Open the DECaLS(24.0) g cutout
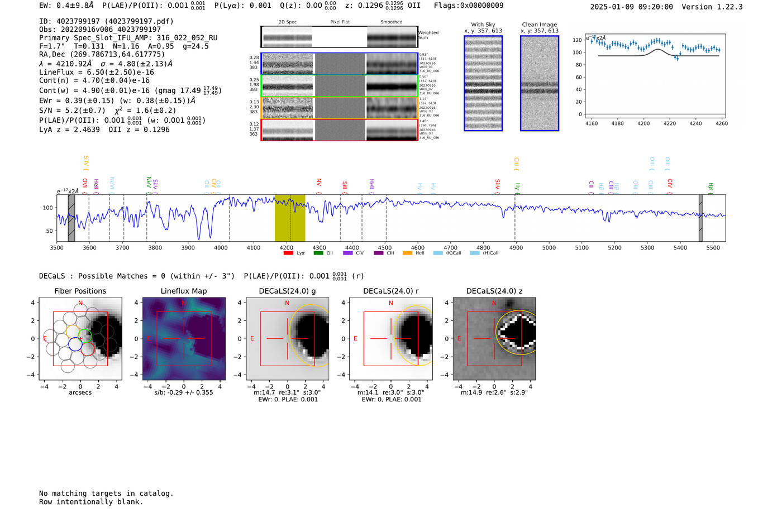The height and width of the screenshot is (532, 782). click(287, 339)
